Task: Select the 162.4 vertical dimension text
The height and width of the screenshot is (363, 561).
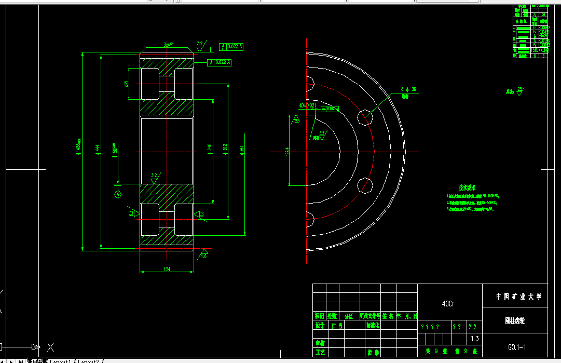Action: click(287, 152)
